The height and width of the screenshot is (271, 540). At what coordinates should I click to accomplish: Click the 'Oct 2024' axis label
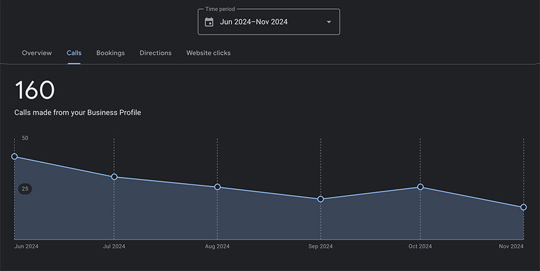click(x=420, y=246)
